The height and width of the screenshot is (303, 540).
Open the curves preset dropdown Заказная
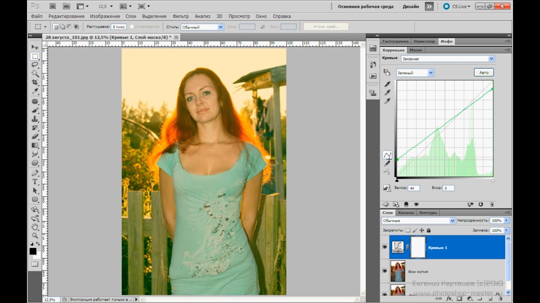447,59
